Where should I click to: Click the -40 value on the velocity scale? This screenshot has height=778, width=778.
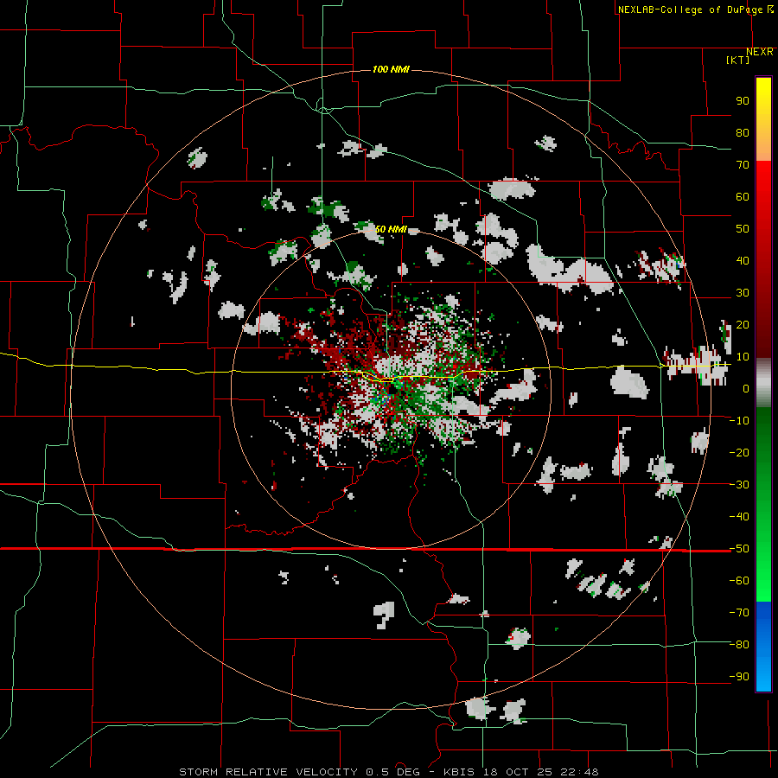tap(739, 517)
